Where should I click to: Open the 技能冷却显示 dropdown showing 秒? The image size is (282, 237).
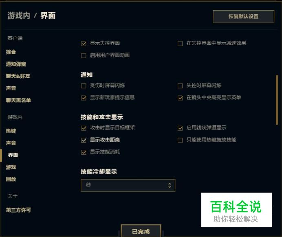[x=128, y=185]
